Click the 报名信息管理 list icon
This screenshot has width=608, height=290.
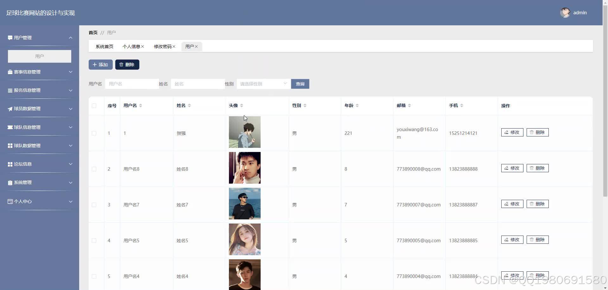[x=10, y=90]
